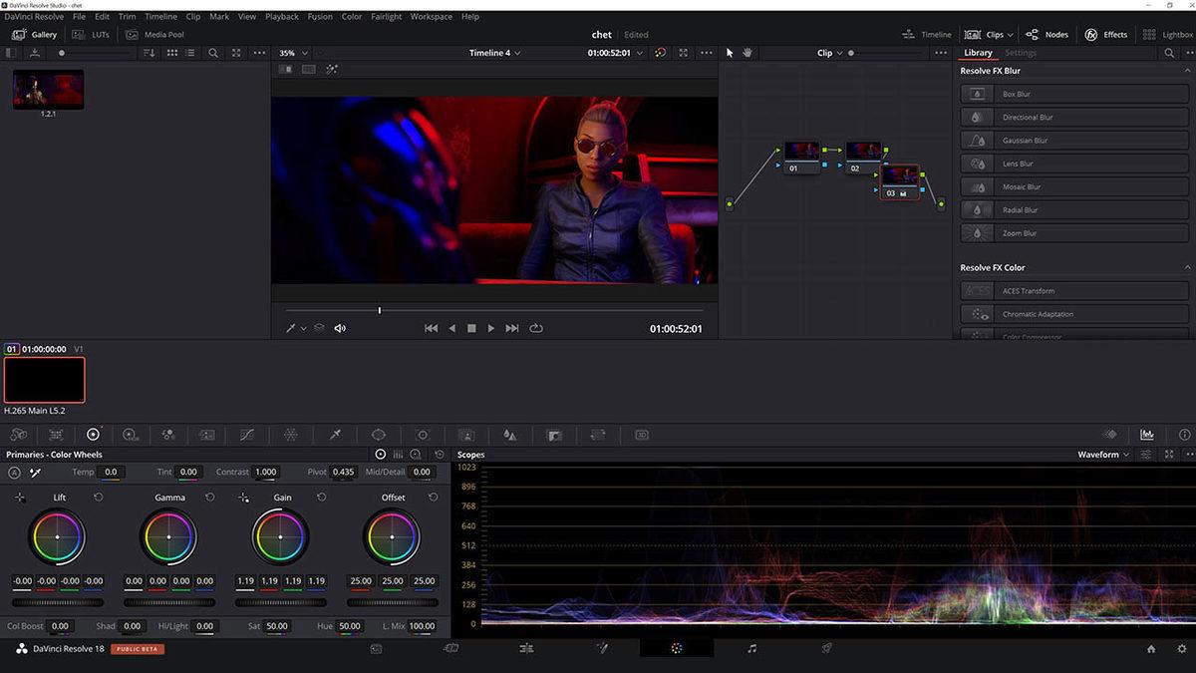Click the play button in the viewer

(491, 327)
